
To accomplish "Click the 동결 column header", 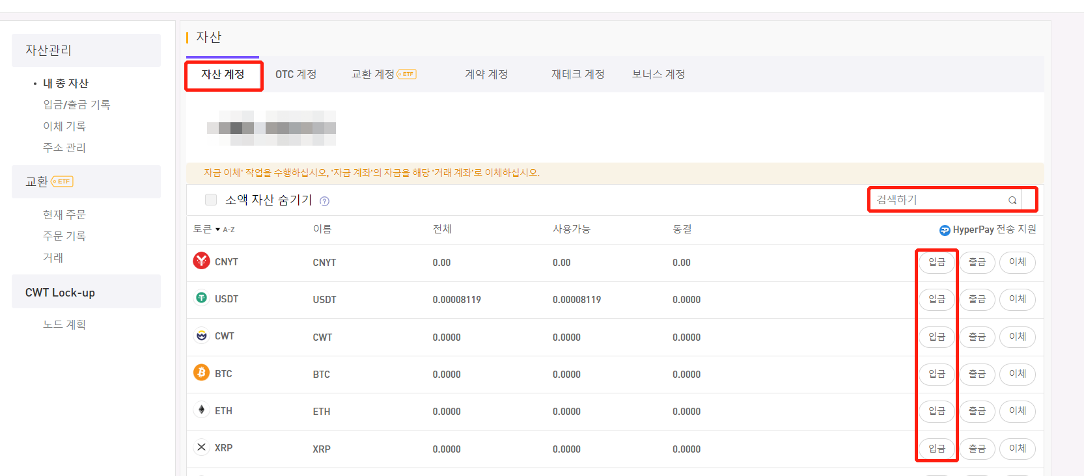I will pos(682,229).
